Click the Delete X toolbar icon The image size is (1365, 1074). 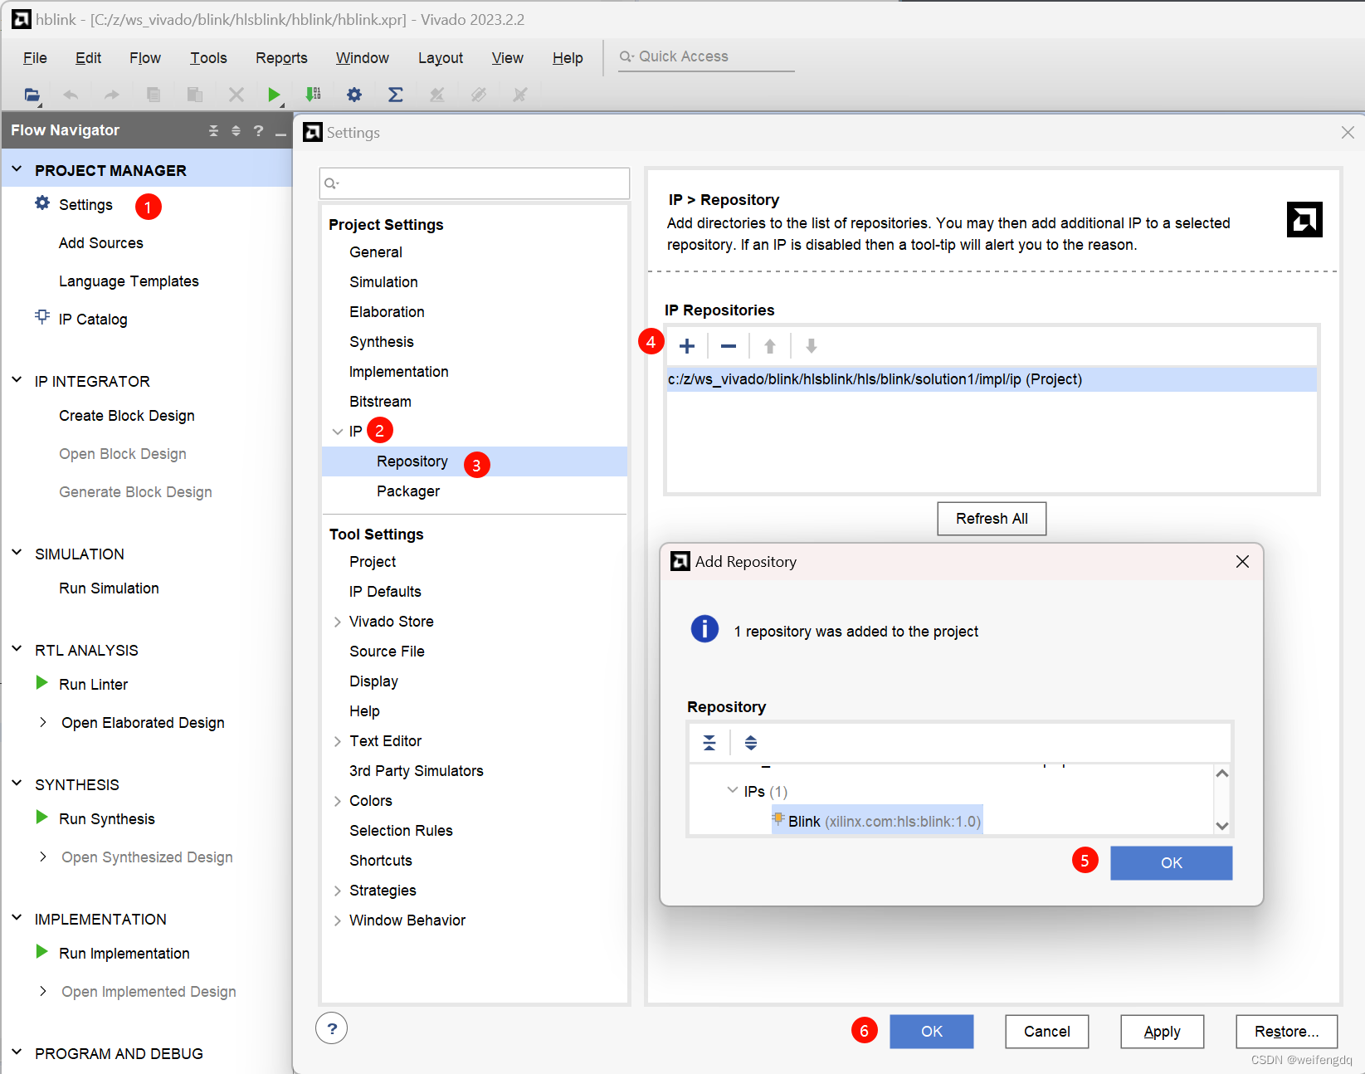pos(236,95)
